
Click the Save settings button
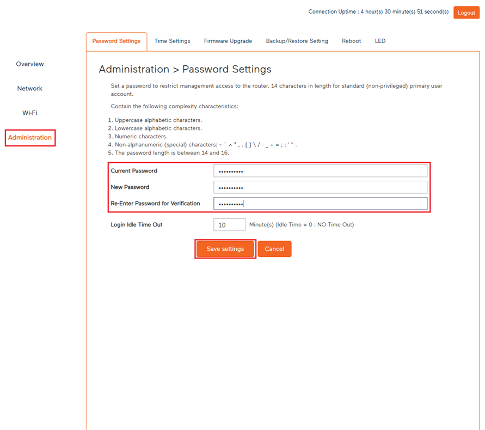(x=225, y=249)
